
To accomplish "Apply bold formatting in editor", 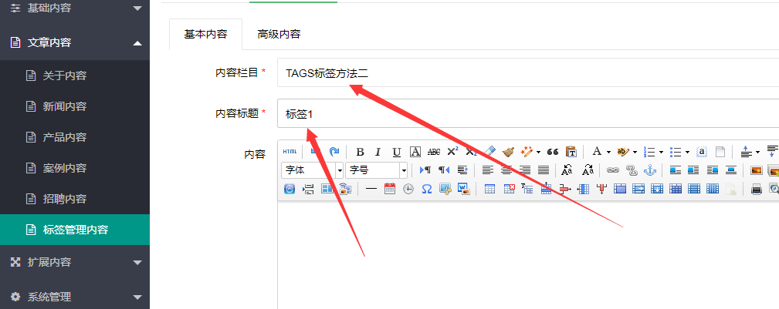I will click(x=360, y=152).
